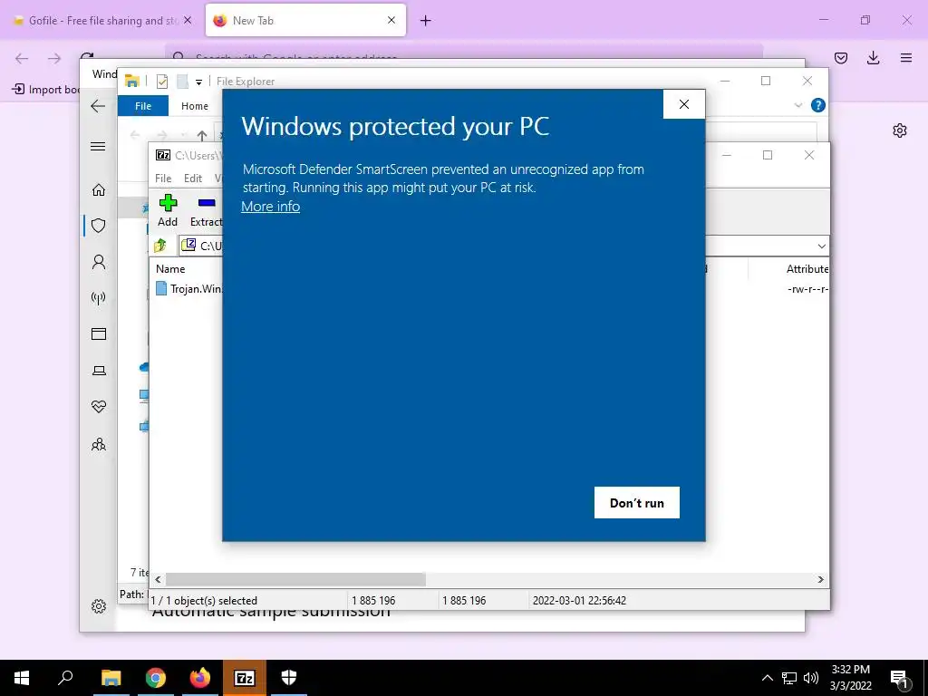Open Windows taskbar search
Viewport: 928px width, 696px height.
(65, 678)
